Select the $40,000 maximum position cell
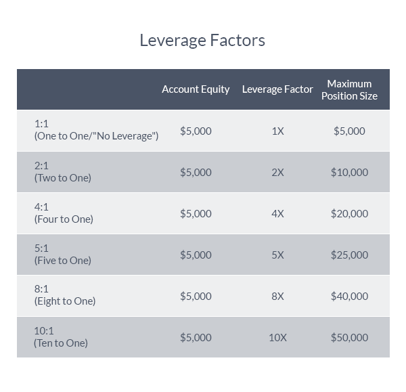This screenshot has height=392, width=406. click(x=349, y=296)
